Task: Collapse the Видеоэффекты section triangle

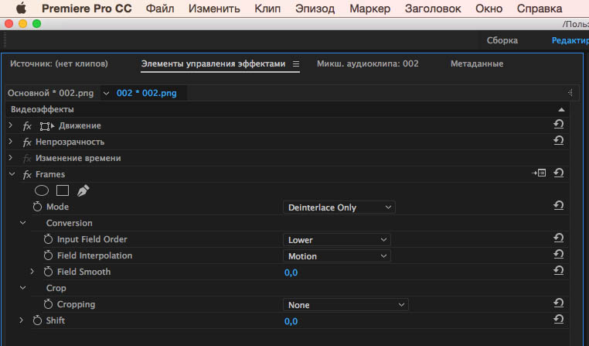Action: pyautogui.click(x=561, y=109)
